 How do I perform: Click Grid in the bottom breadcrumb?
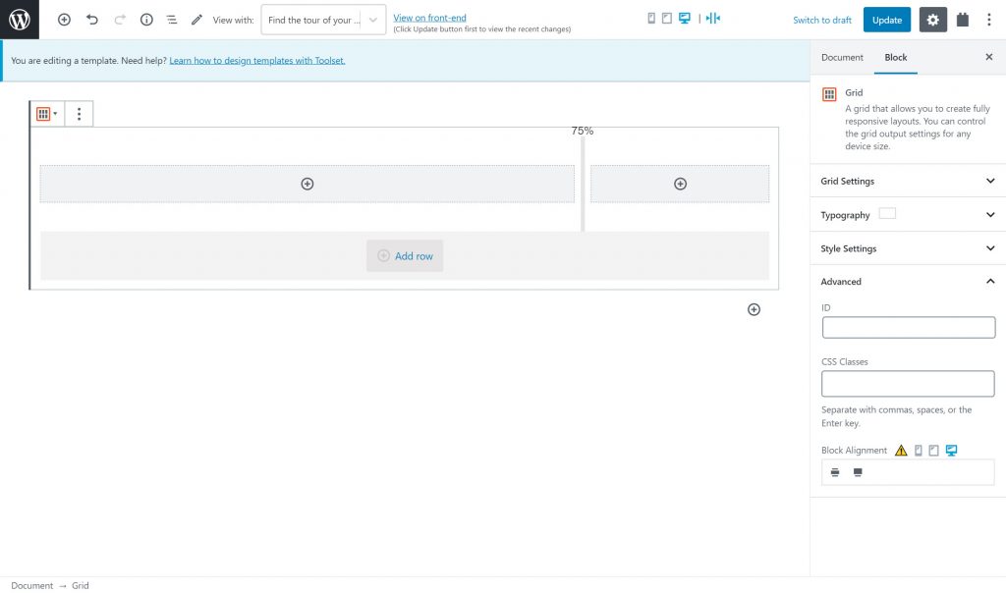pos(81,585)
